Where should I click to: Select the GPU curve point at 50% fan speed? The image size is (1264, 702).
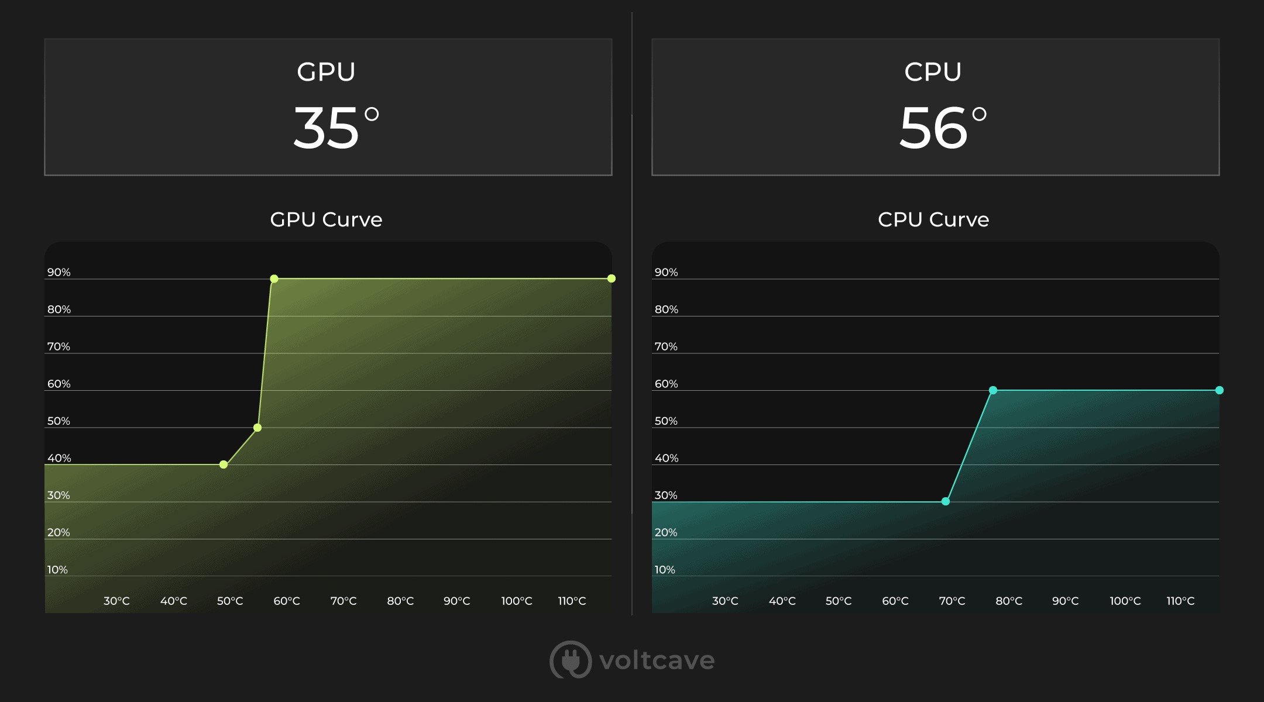coord(257,428)
